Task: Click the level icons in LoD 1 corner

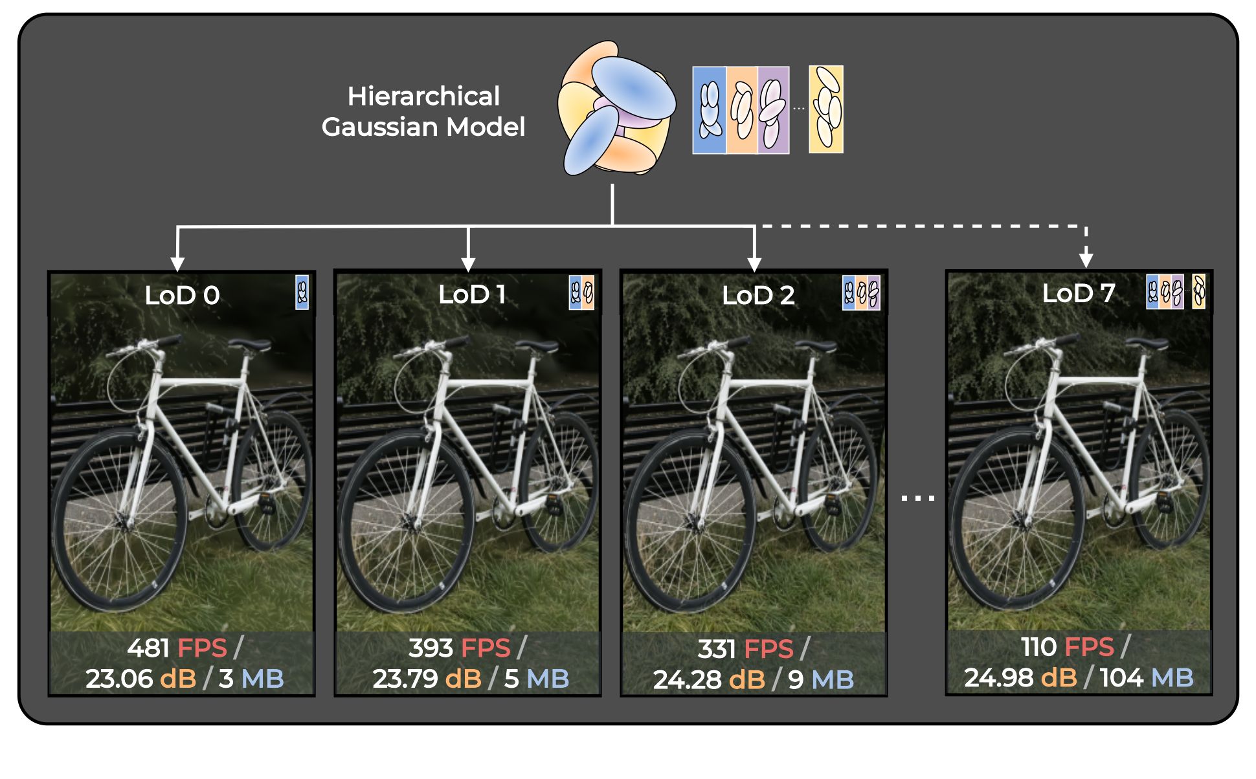Action: click(581, 292)
